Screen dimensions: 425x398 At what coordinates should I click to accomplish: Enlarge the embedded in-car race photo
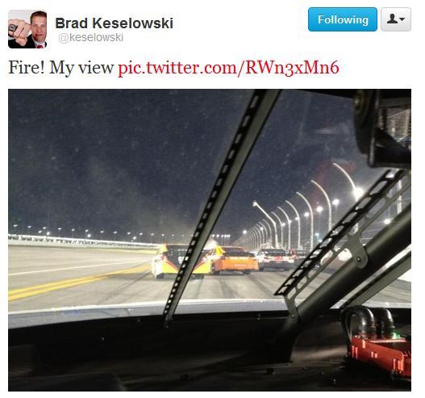coord(210,240)
